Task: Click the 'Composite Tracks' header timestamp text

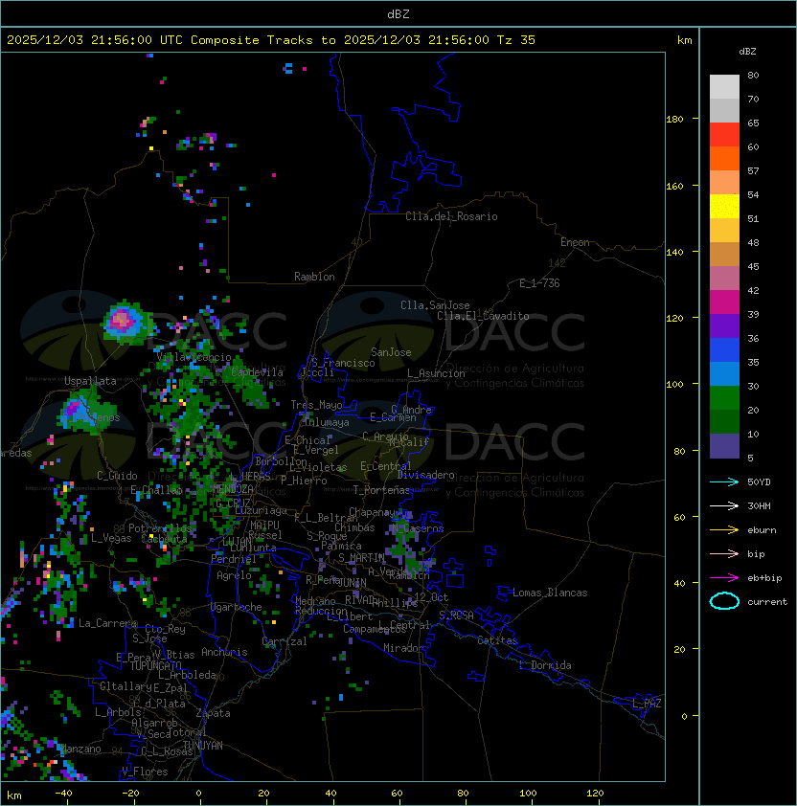Action: coord(271,40)
